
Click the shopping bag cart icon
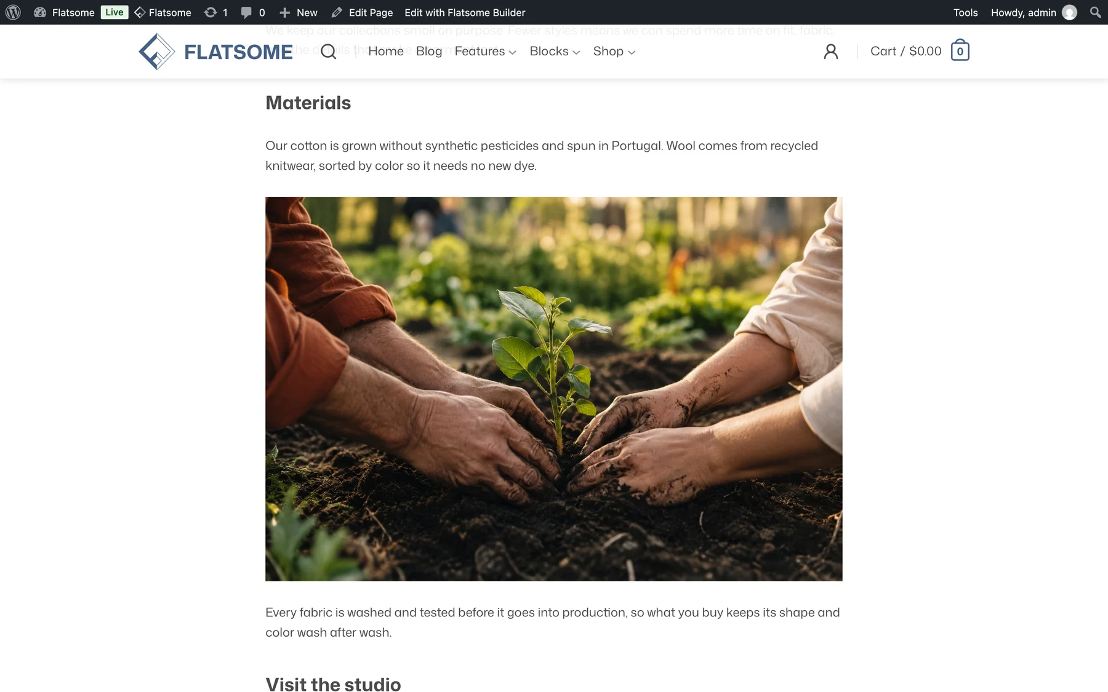(x=960, y=50)
